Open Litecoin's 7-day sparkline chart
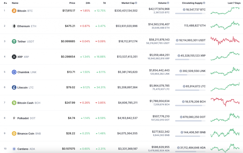 225,87
